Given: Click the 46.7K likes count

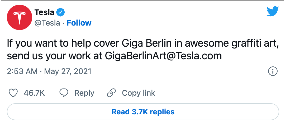Looking at the screenshot, I should click(34, 93).
